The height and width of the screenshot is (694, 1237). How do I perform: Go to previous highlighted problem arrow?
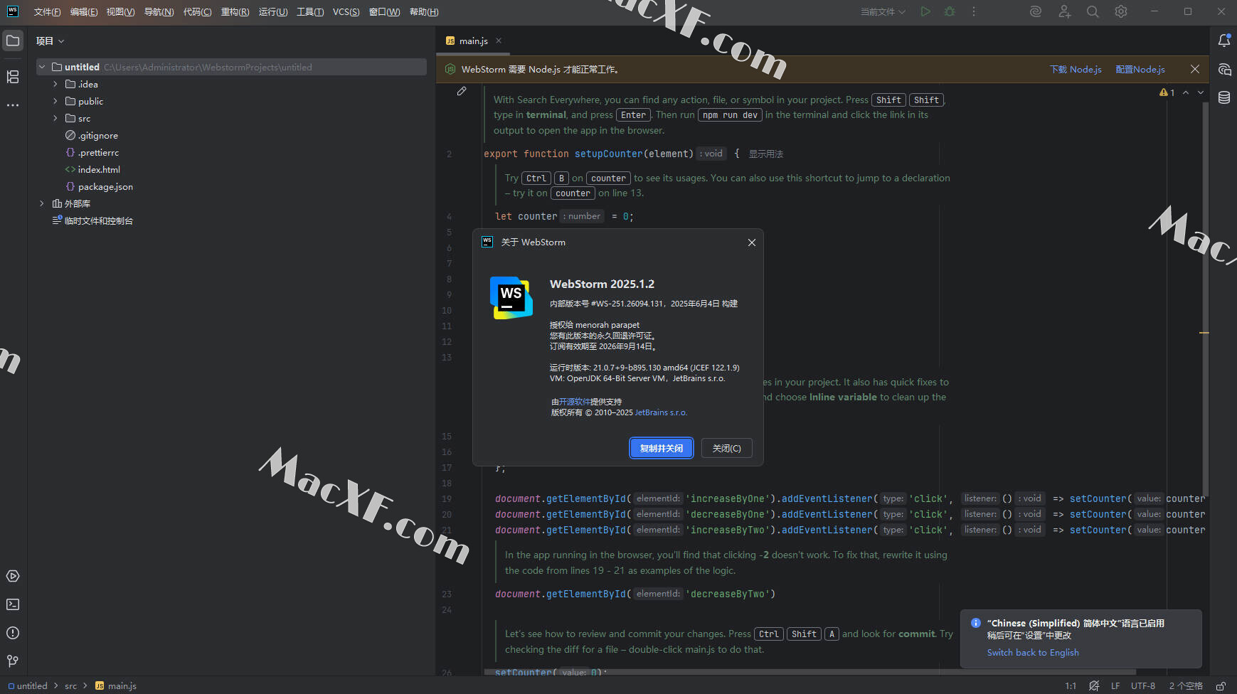[1186, 92]
